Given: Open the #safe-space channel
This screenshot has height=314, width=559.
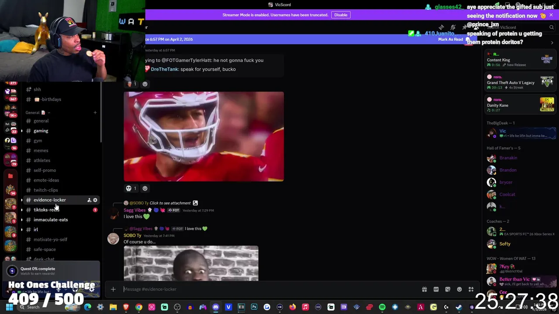Looking at the screenshot, I should 61,249.
